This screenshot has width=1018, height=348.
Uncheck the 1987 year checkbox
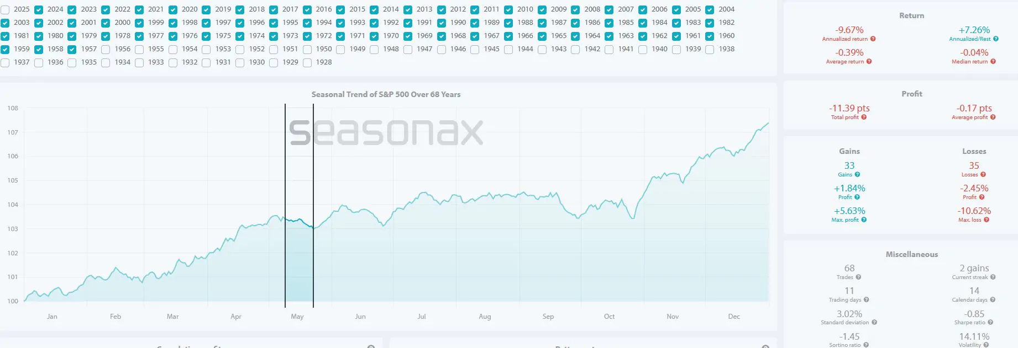[542, 23]
